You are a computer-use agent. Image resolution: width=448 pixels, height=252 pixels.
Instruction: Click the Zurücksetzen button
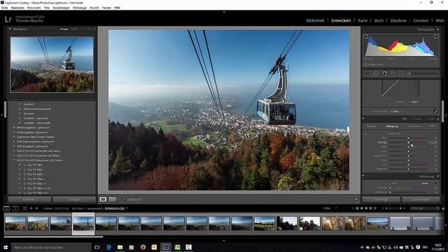point(421,199)
